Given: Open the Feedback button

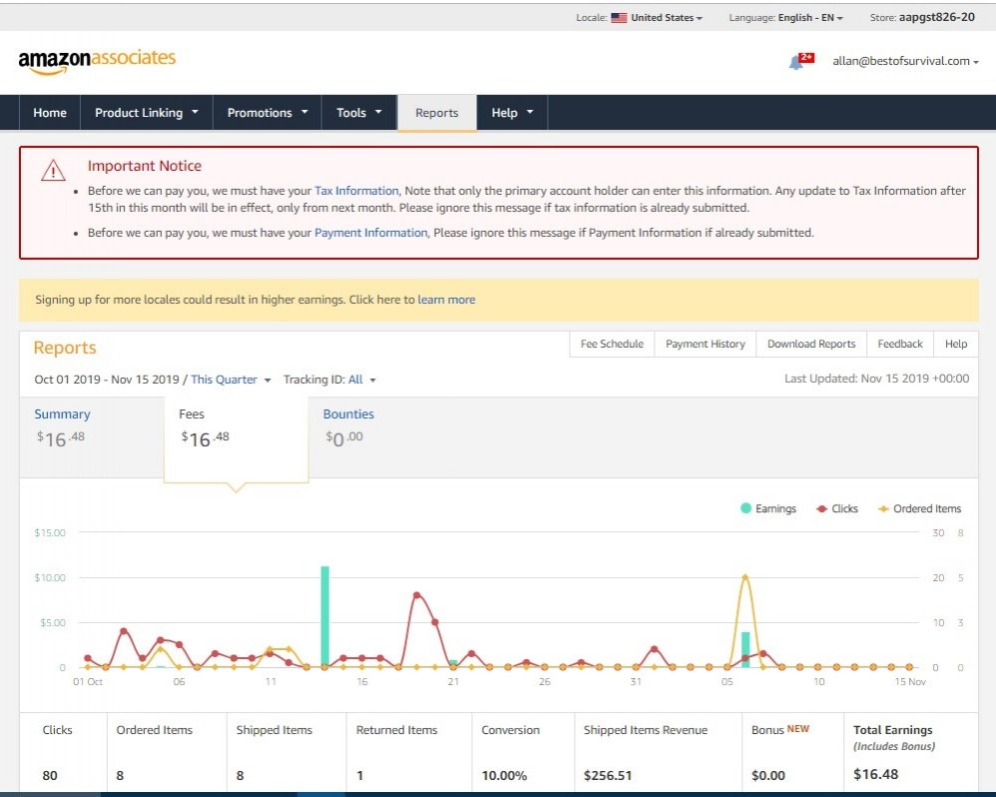Looking at the screenshot, I should click(x=900, y=344).
